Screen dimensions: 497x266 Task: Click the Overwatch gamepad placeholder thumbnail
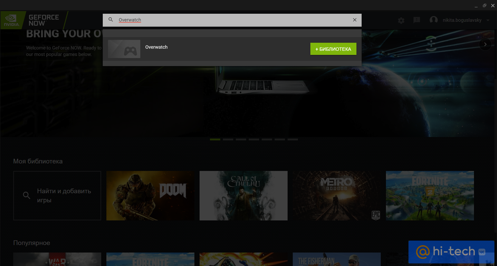point(124,49)
